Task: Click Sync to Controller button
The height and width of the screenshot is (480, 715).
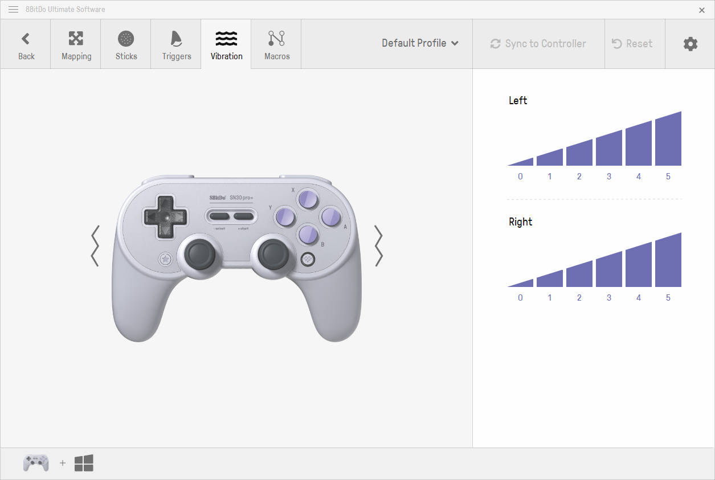Action: [538, 44]
